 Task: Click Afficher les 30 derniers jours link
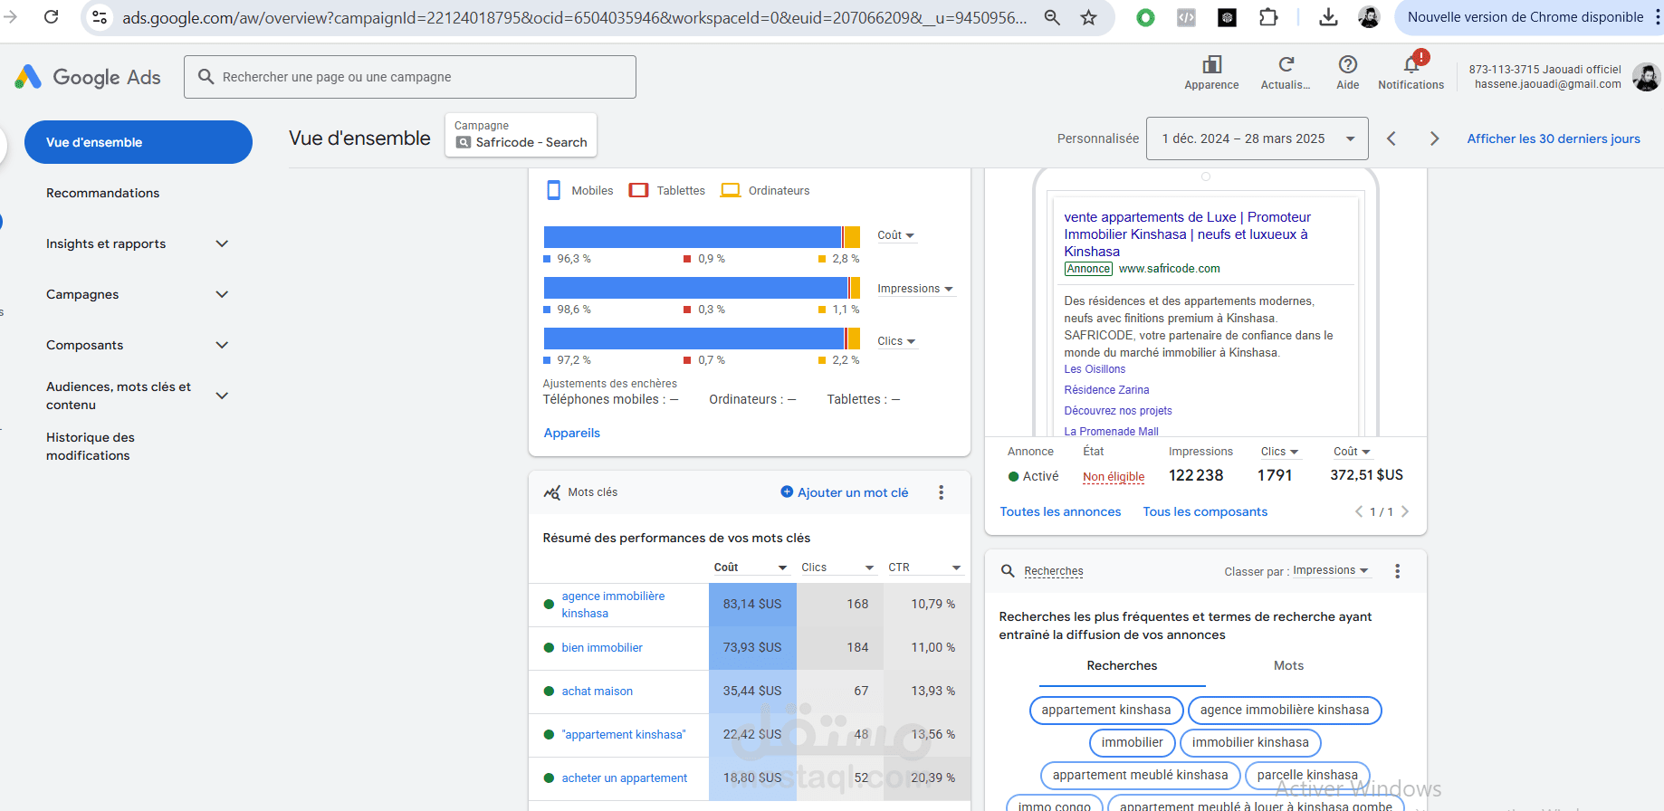click(x=1554, y=138)
